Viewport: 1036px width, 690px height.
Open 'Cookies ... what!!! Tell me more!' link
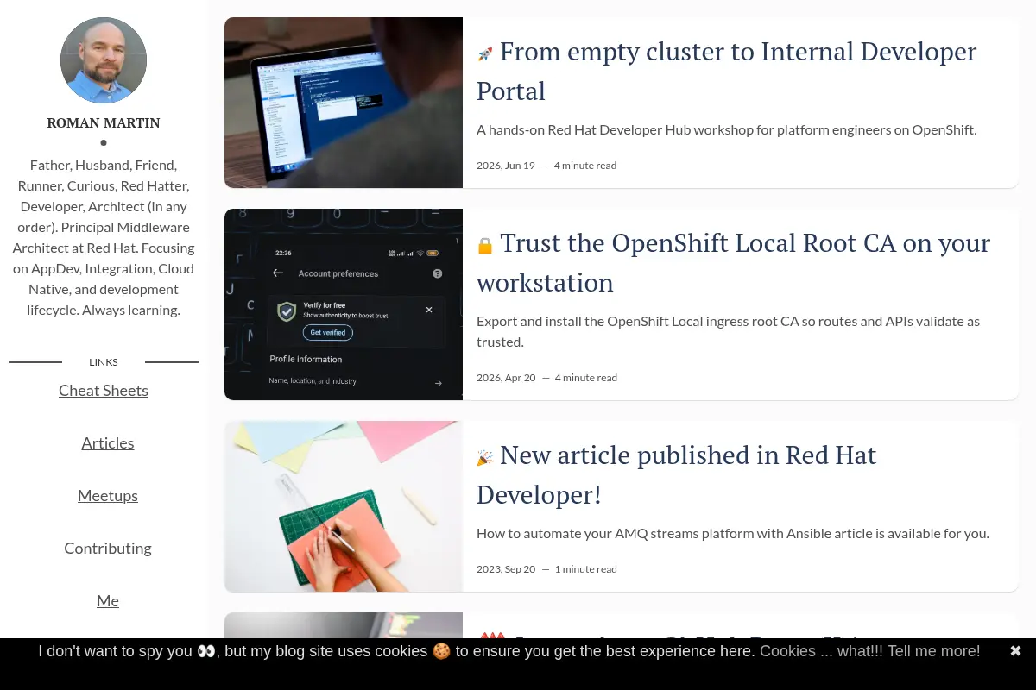[x=869, y=651]
